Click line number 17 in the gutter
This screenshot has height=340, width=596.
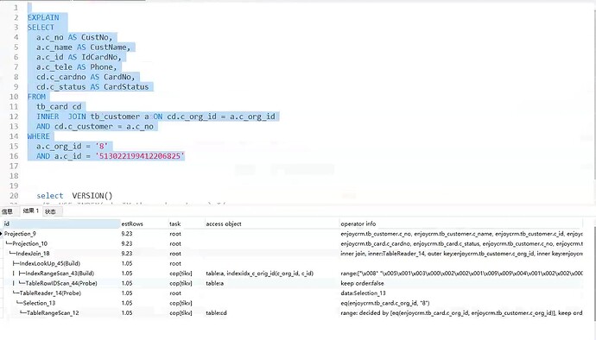(x=14, y=166)
